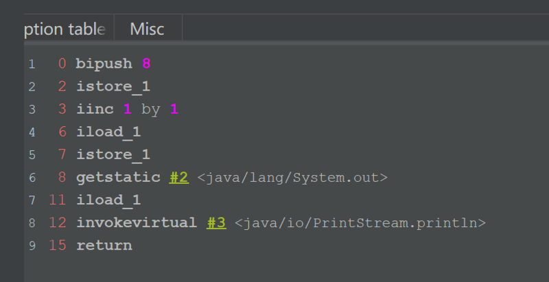Screen dimensions: 549x282
Task: Follow the #2 constant pool link
Action: click(178, 178)
